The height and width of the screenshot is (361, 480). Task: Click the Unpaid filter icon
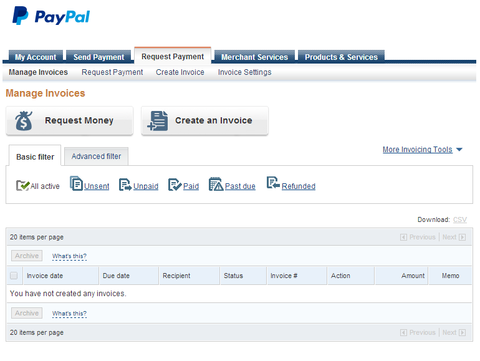[x=125, y=185]
